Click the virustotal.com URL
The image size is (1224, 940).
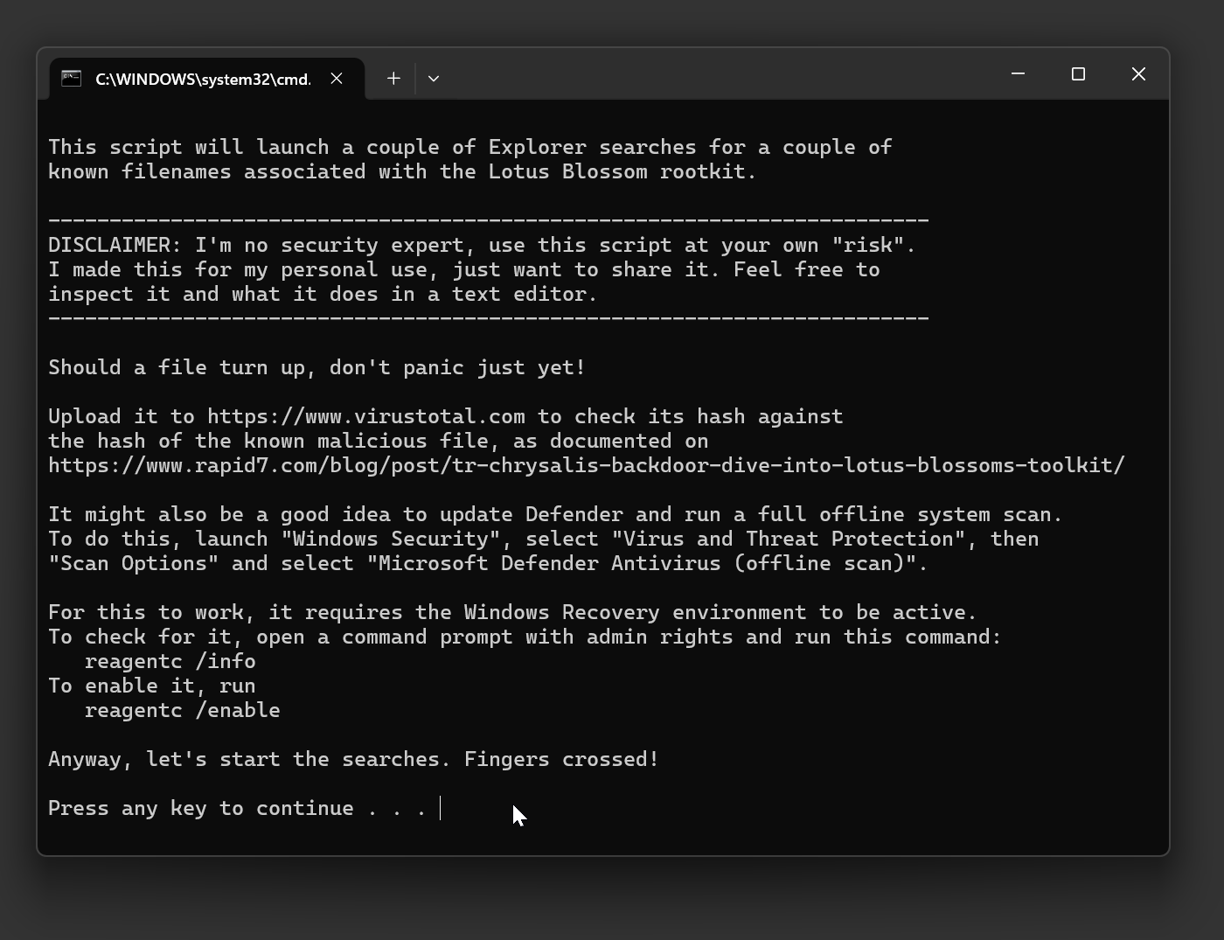click(366, 416)
